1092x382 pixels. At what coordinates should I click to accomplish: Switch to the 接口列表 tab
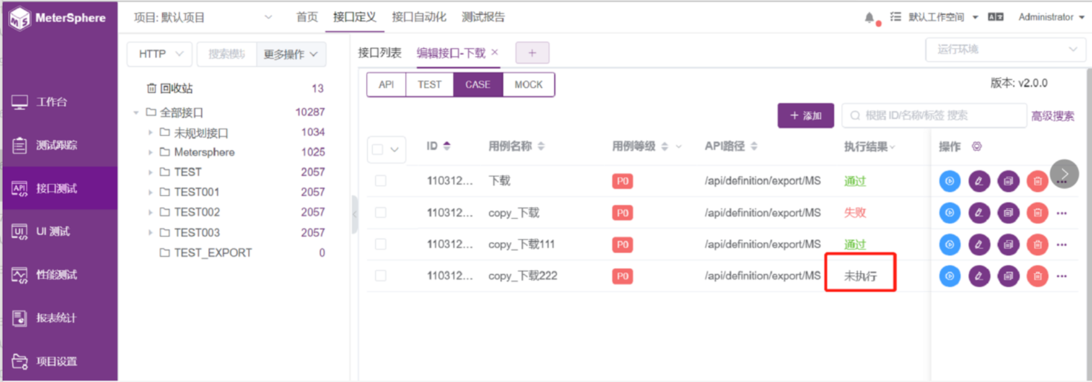(x=380, y=53)
